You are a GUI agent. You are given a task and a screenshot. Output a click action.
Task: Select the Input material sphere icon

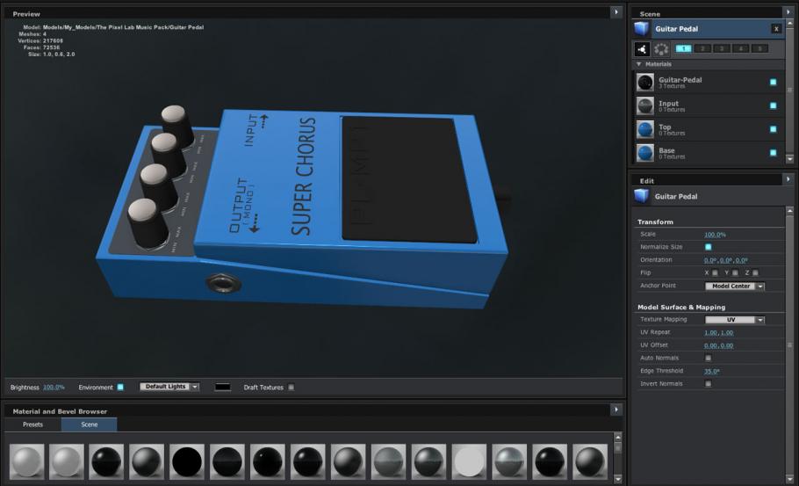(645, 105)
